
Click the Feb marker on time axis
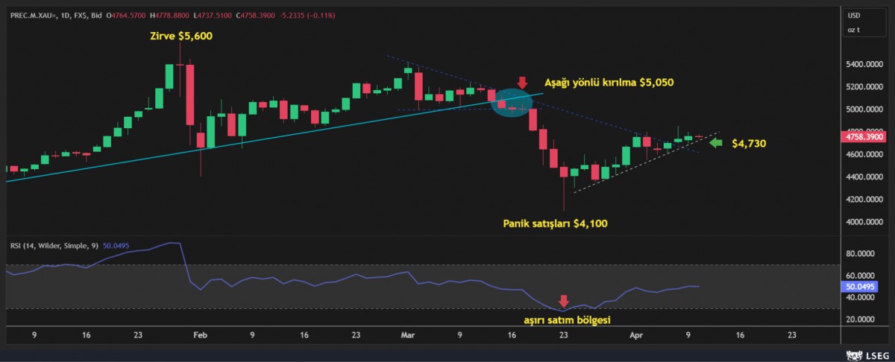point(200,336)
